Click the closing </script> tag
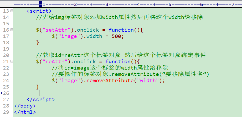The image size is (242, 117). (x=41, y=100)
